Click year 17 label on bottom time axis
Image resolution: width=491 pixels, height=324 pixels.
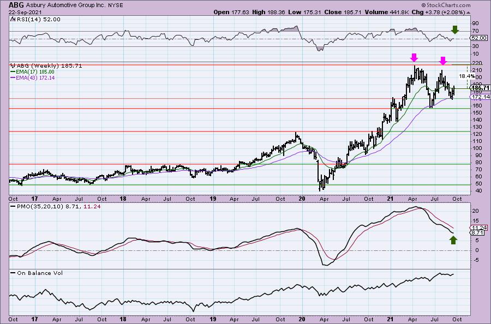click(x=34, y=319)
